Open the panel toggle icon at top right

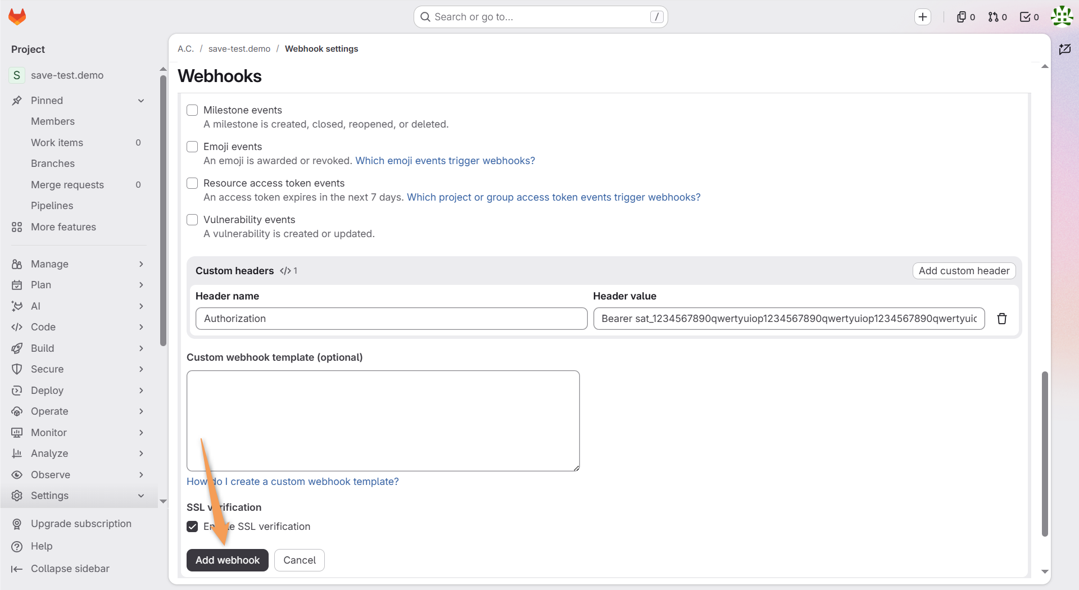click(x=1065, y=49)
